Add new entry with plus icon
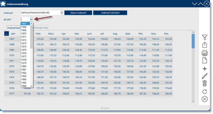The width and height of the screenshot is (213, 114). pos(205,69)
